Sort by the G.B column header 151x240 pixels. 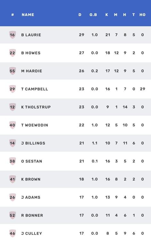click(93, 15)
